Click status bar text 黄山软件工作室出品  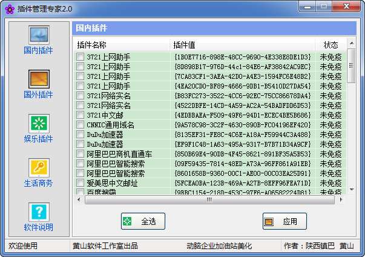click(105, 246)
